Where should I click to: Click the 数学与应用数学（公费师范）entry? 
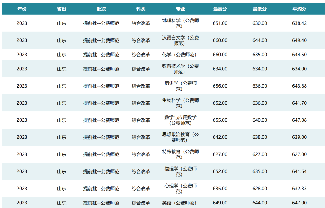180,120
